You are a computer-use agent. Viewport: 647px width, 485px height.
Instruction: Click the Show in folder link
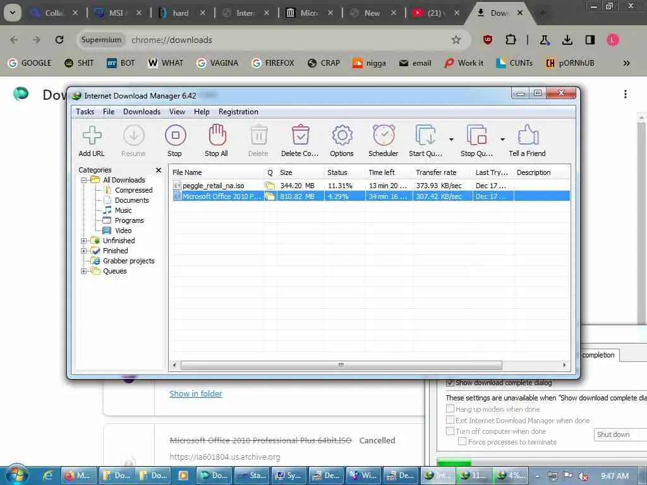(196, 394)
